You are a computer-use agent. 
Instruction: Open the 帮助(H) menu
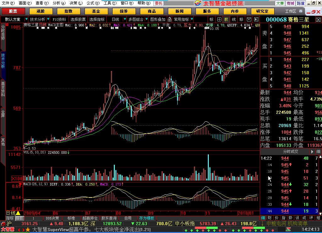144,3
